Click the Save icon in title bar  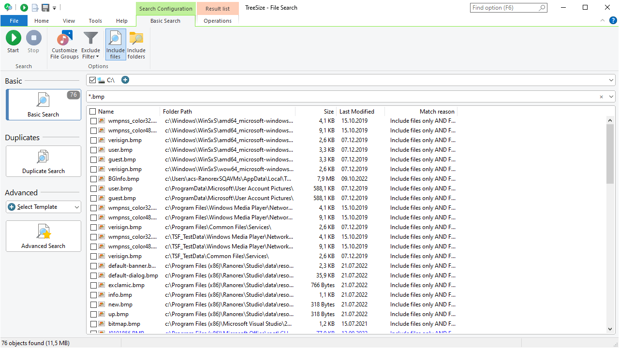click(x=45, y=8)
